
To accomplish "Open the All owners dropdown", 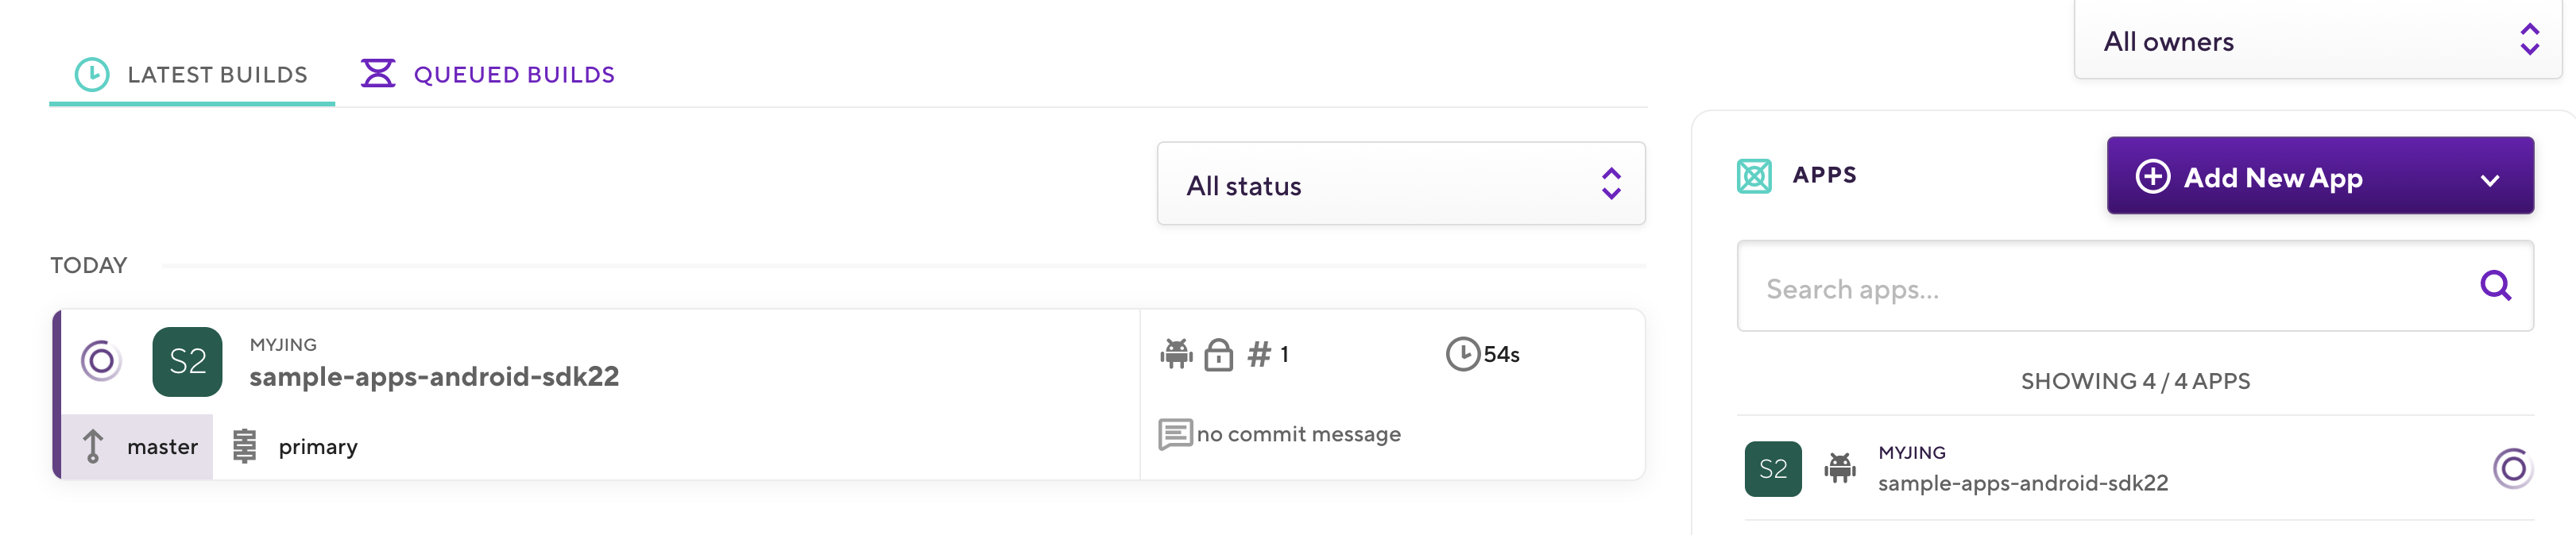I will (2317, 42).
